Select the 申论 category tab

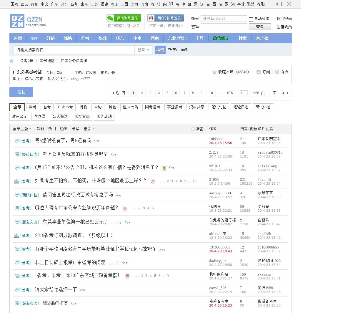(x=98, y=107)
